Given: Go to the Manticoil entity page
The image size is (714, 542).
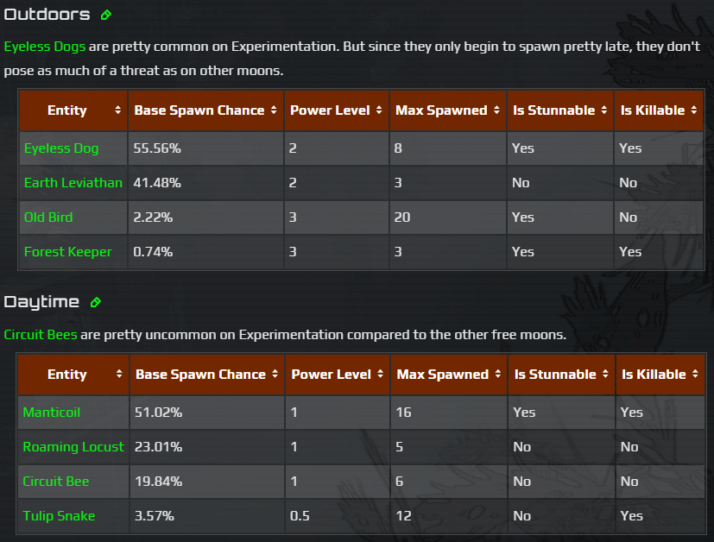Looking at the screenshot, I should [52, 413].
